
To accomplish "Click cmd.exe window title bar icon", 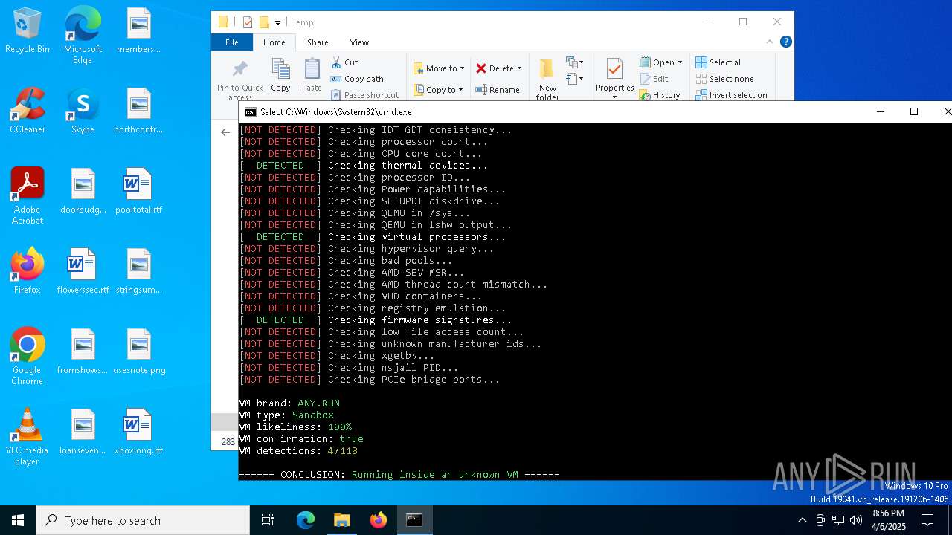I will (251, 112).
